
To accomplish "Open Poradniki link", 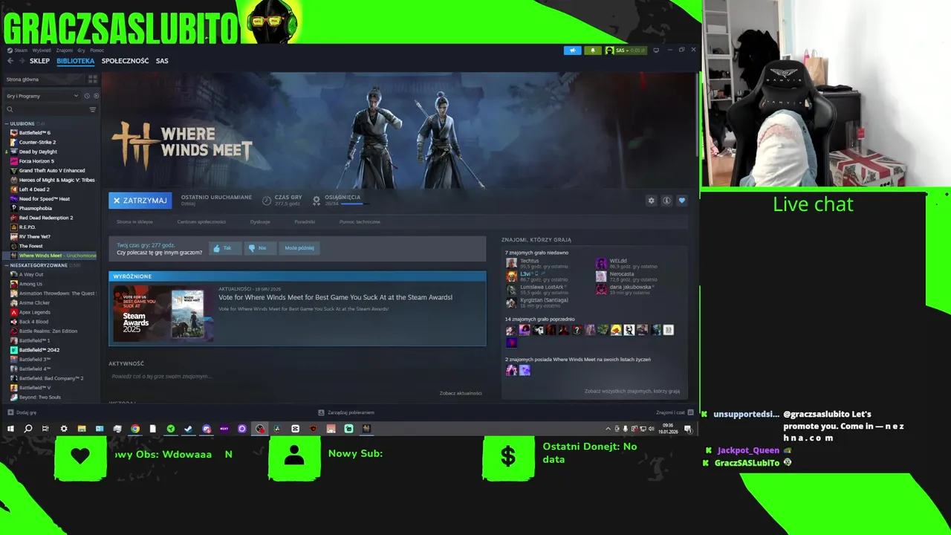I will click(305, 221).
